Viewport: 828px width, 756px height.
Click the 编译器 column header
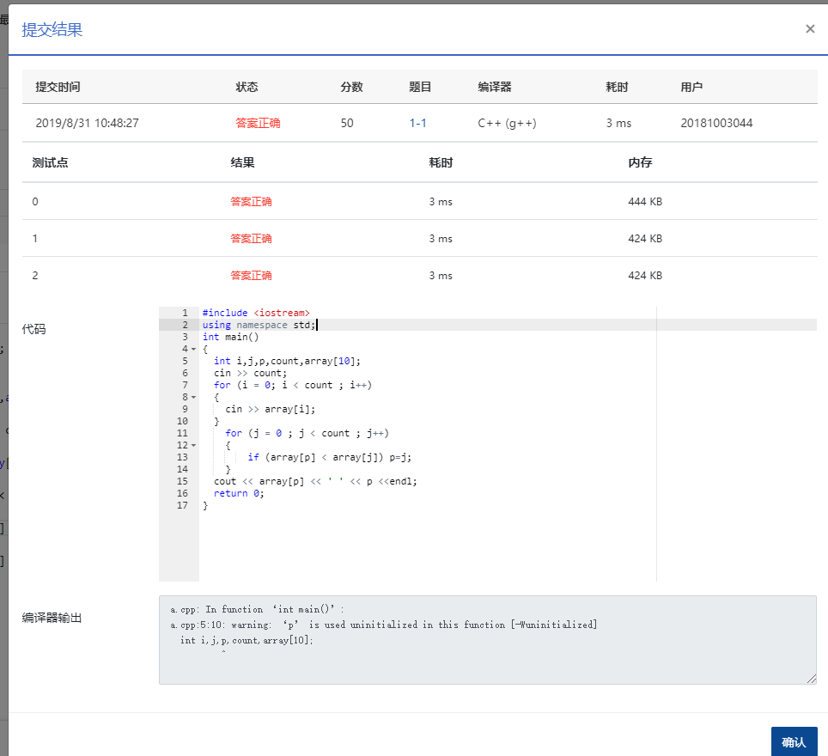click(x=495, y=87)
